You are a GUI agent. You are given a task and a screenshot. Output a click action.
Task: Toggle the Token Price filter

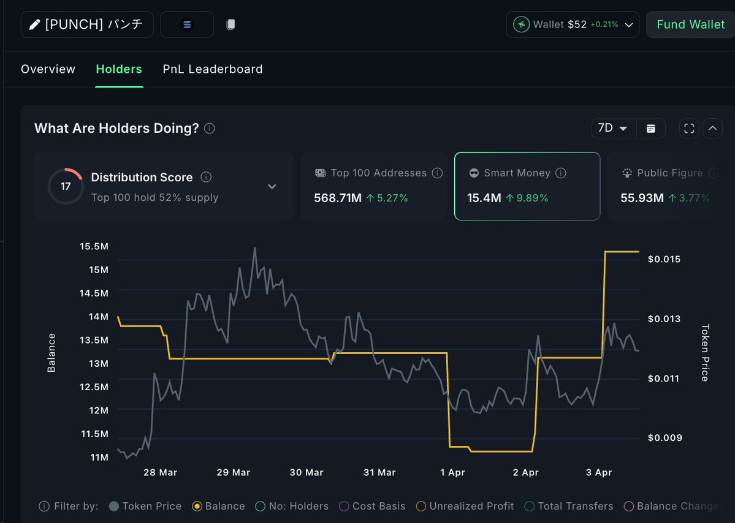point(145,506)
